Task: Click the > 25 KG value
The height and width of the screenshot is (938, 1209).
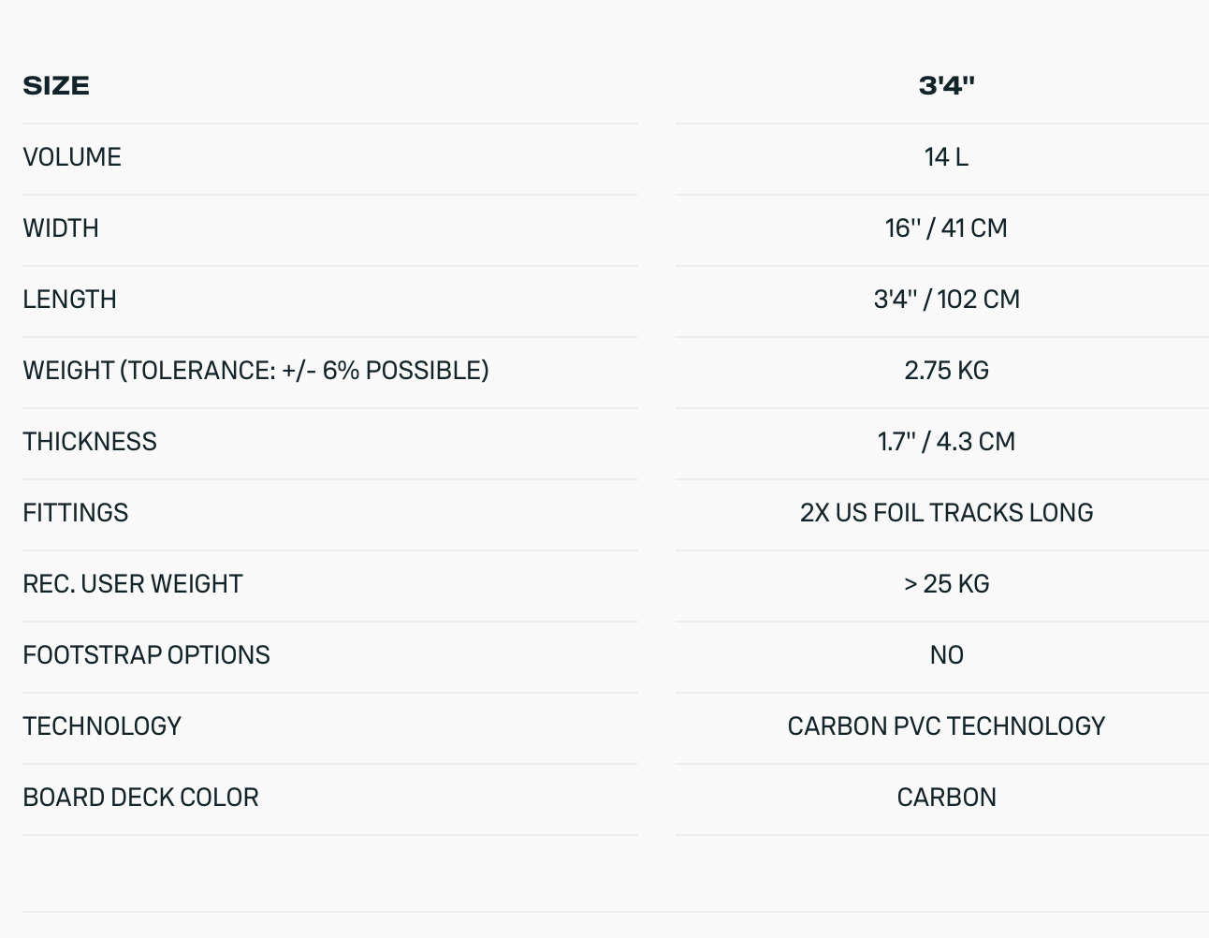Action: tap(946, 584)
